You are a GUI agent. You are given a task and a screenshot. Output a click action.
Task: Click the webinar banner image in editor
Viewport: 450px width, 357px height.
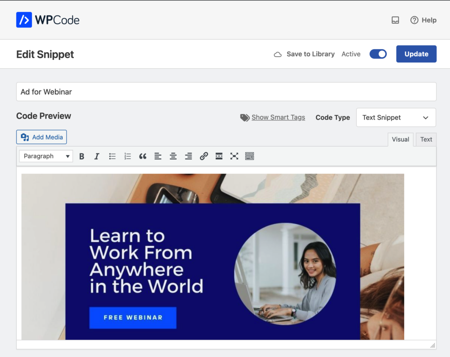click(213, 257)
